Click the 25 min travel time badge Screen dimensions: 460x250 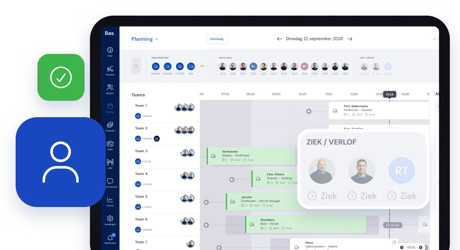(x=393, y=225)
